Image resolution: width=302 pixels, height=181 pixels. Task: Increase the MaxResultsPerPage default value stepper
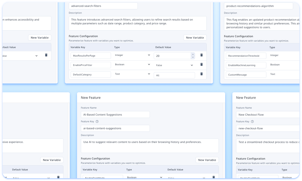click(x=193, y=54)
